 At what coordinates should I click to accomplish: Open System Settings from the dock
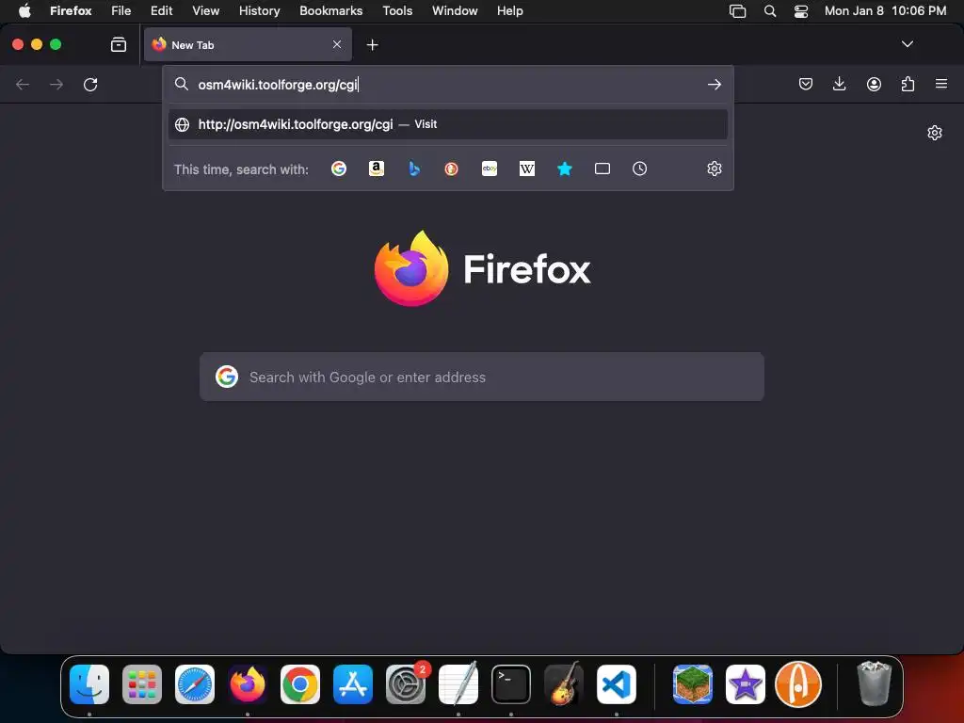(x=406, y=684)
